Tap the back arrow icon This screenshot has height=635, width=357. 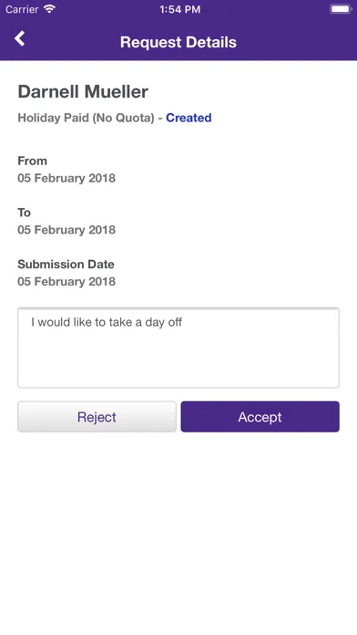[x=19, y=39]
